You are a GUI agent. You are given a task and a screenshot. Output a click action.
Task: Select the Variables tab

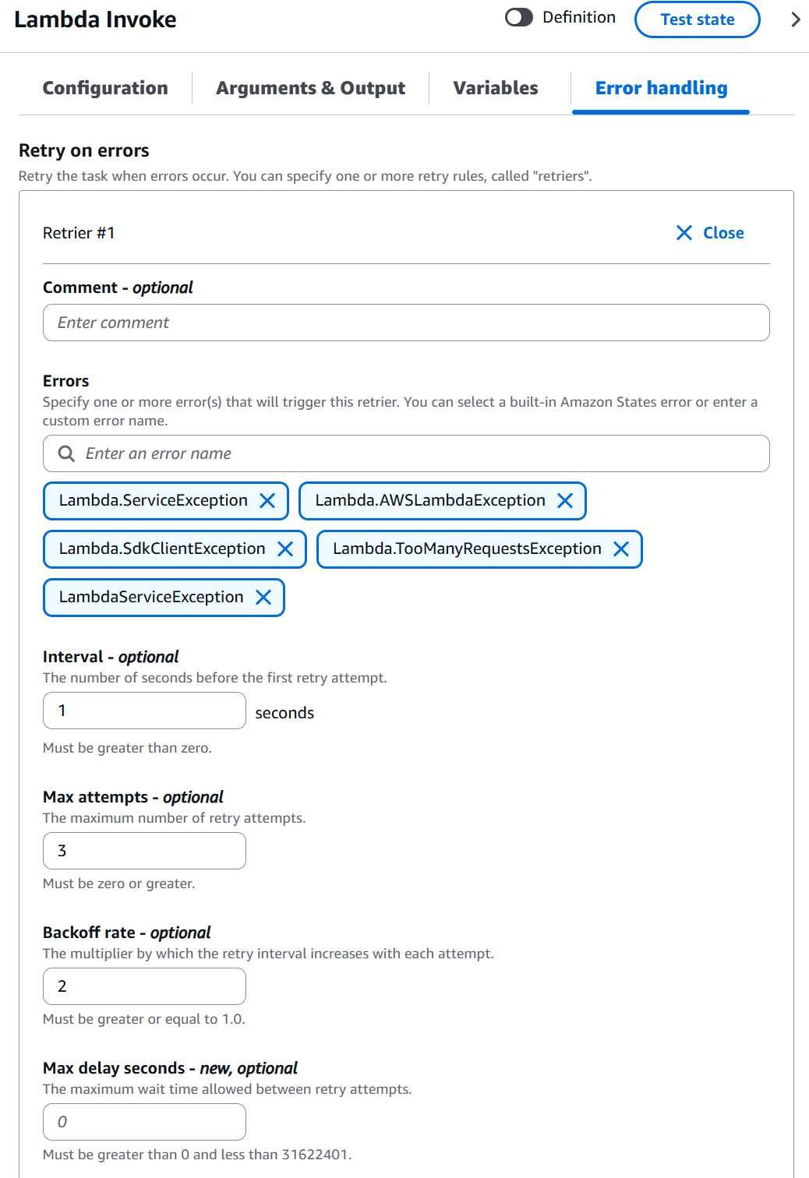[495, 88]
